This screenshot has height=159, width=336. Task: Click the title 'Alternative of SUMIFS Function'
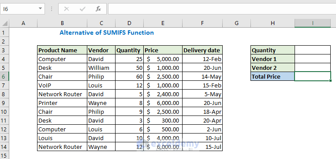tap(107, 33)
